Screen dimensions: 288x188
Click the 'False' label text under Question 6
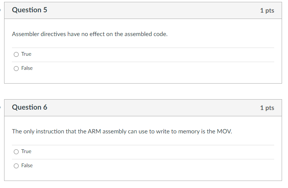coord(27,166)
